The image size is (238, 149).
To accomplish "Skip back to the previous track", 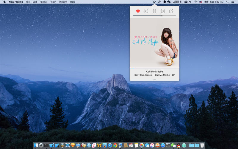I will pyautogui.click(x=146, y=11).
